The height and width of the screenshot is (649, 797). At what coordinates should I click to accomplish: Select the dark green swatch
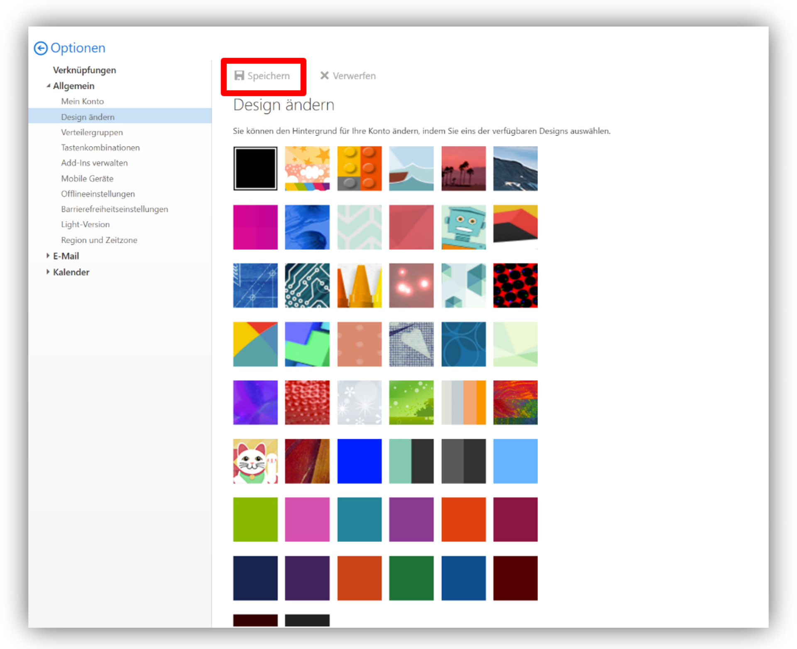click(x=411, y=578)
